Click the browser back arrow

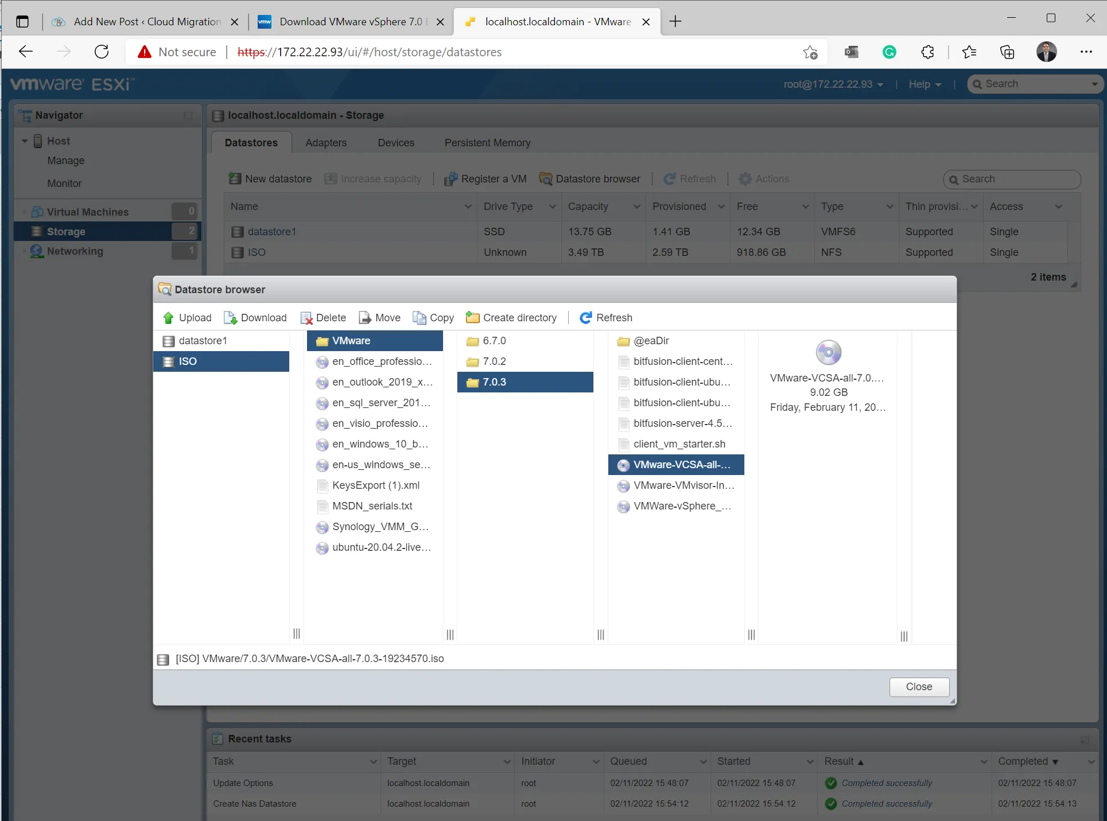[x=26, y=52]
